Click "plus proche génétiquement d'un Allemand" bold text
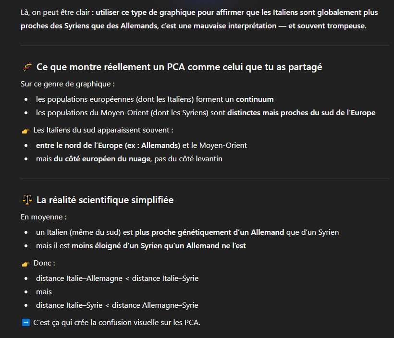This screenshot has width=394, height=338. click(209, 232)
